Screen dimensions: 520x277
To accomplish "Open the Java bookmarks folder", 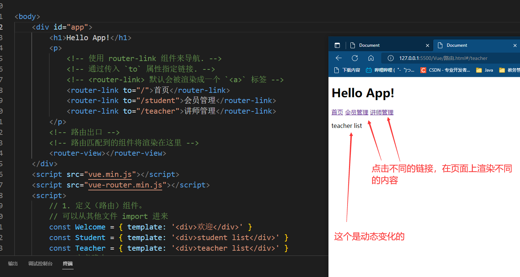I will coord(484,70).
